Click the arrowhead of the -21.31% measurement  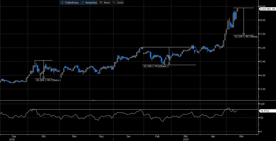169,64
